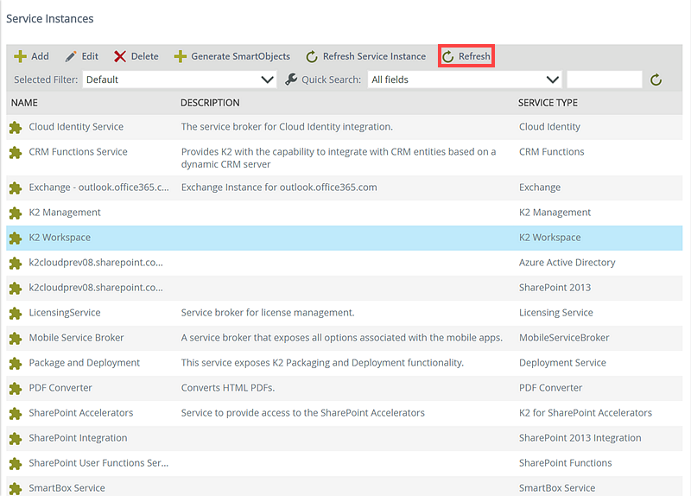
Task: Click the Add plus icon in toolbar
Action: click(20, 56)
